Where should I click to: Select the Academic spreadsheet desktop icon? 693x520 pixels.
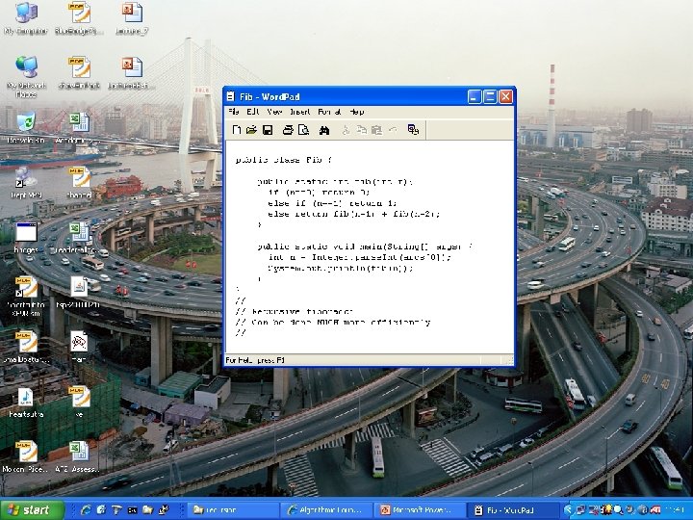[x=77, y=127]
